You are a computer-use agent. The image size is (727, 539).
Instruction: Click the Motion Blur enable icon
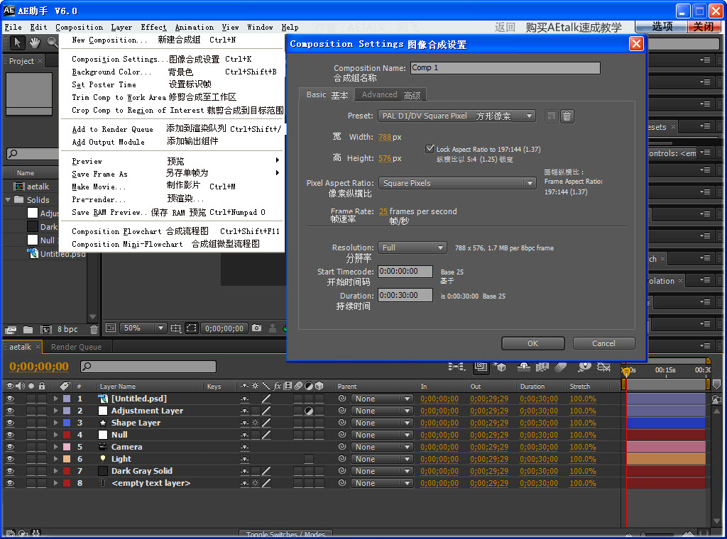click(x=560, y=367)
